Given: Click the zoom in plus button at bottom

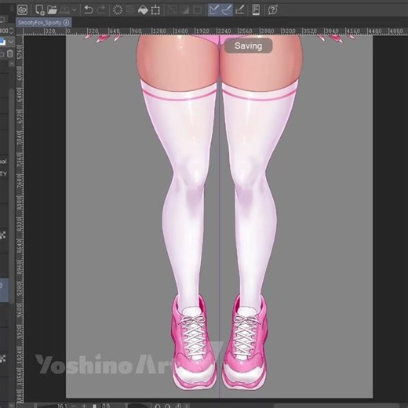Looking at the screenshot, I should [x=84, y=406].
